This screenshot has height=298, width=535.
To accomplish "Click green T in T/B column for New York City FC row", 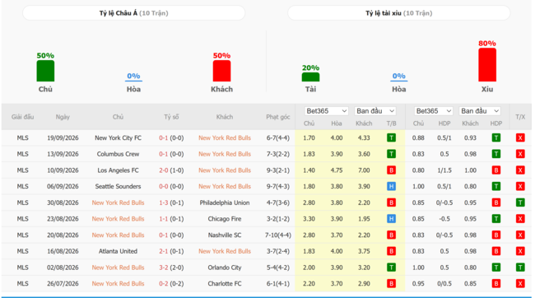I will pos(391,138).
